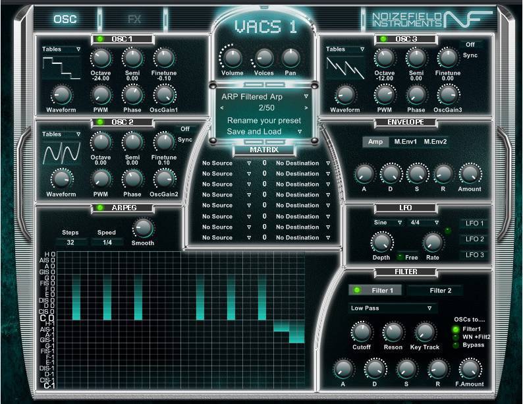Open the LFO Sine waveform dropdown
The image size is (523, 404).
pyautogui.click(x=388, y=223)
